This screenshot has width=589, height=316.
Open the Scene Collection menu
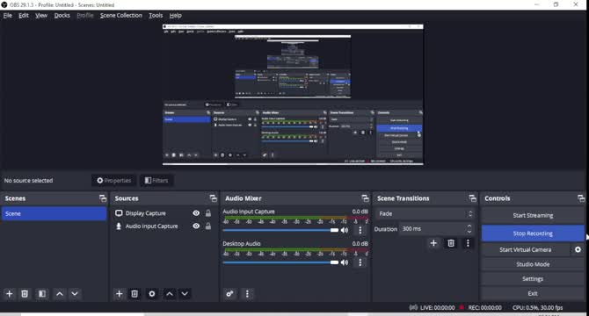121,16
